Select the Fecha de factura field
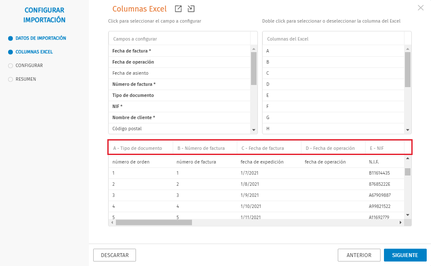 [x=180, y=51]
